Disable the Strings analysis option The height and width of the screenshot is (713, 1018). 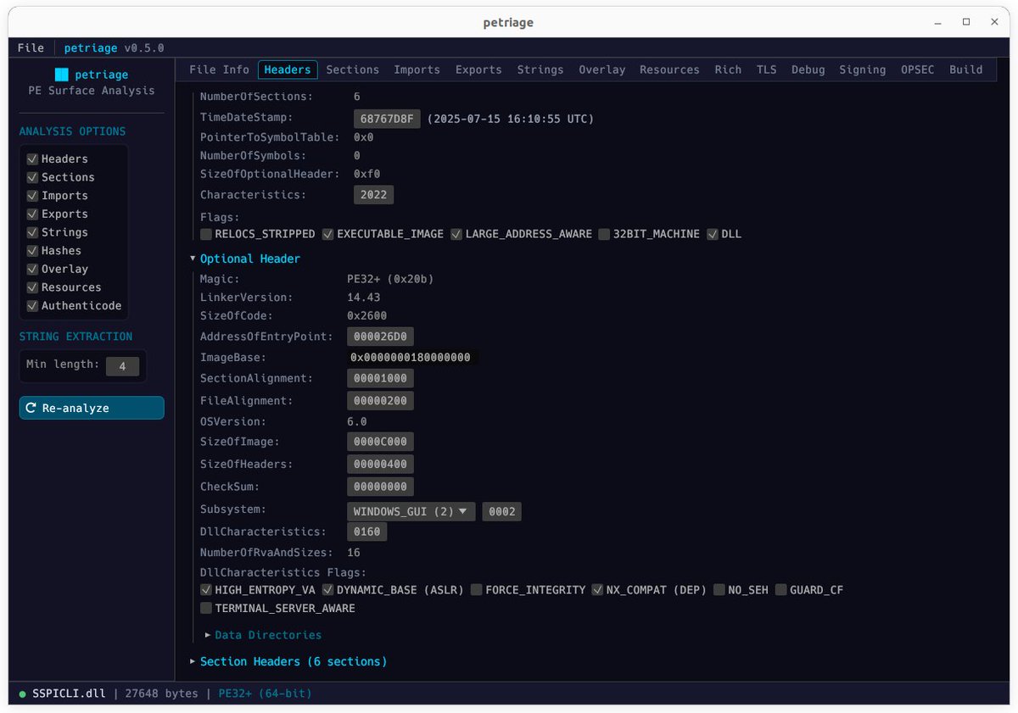click(x=32, y=232)
